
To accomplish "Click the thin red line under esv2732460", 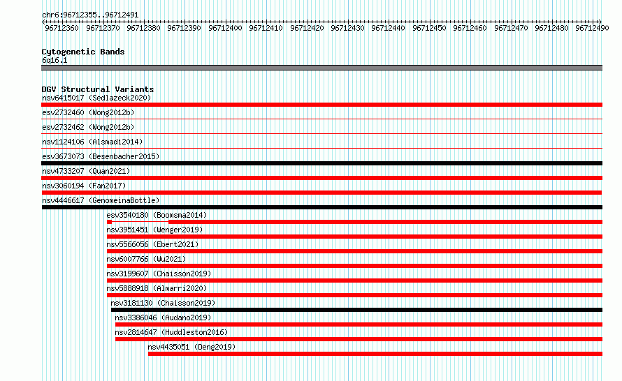I will 321,119.
